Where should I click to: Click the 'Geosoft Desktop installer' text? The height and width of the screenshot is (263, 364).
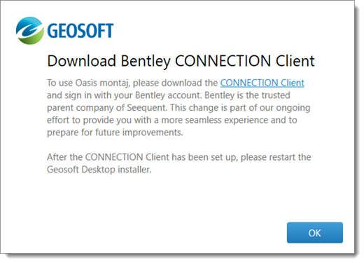[99, 170]
